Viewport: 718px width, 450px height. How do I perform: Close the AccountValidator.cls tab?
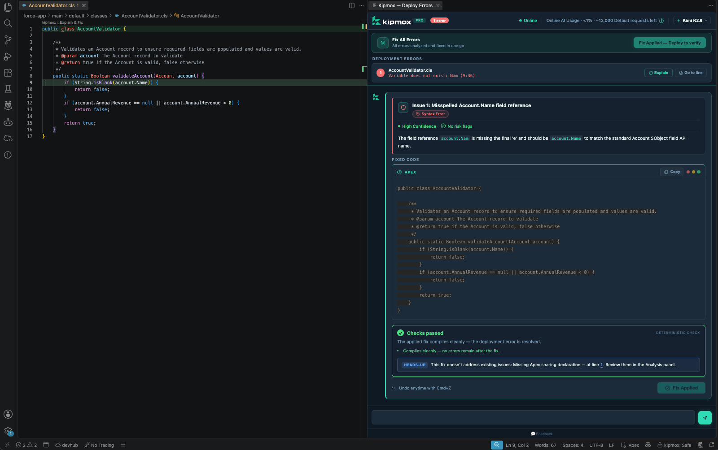(84, 5)
